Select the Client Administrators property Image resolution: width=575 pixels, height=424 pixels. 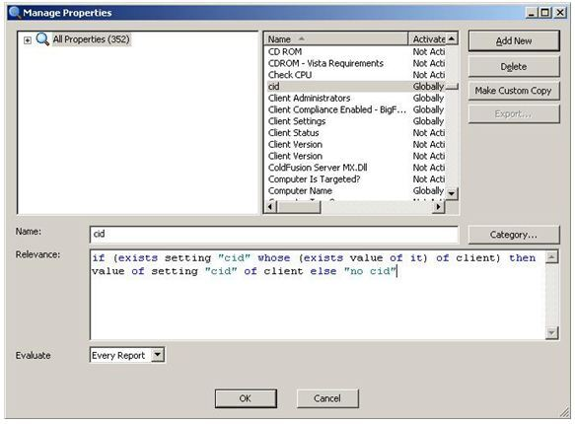(309, 99)
